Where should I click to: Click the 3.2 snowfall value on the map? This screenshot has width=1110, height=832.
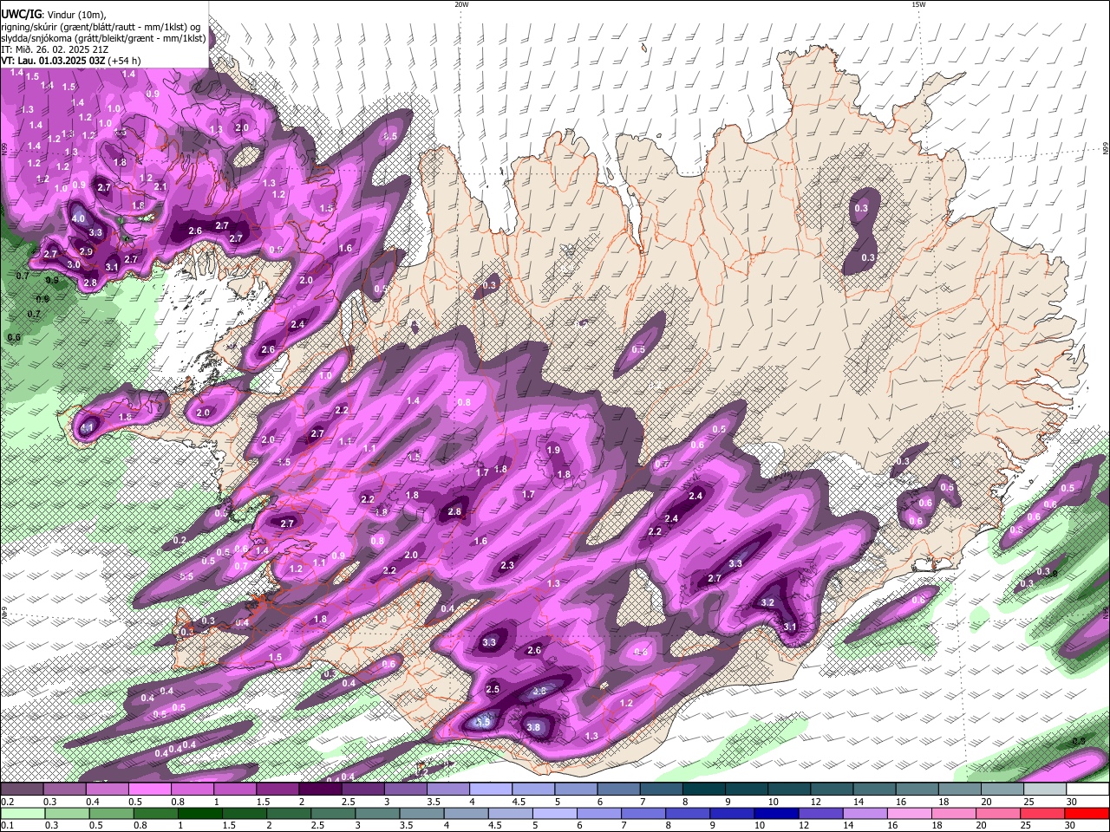tap(767, 602)
